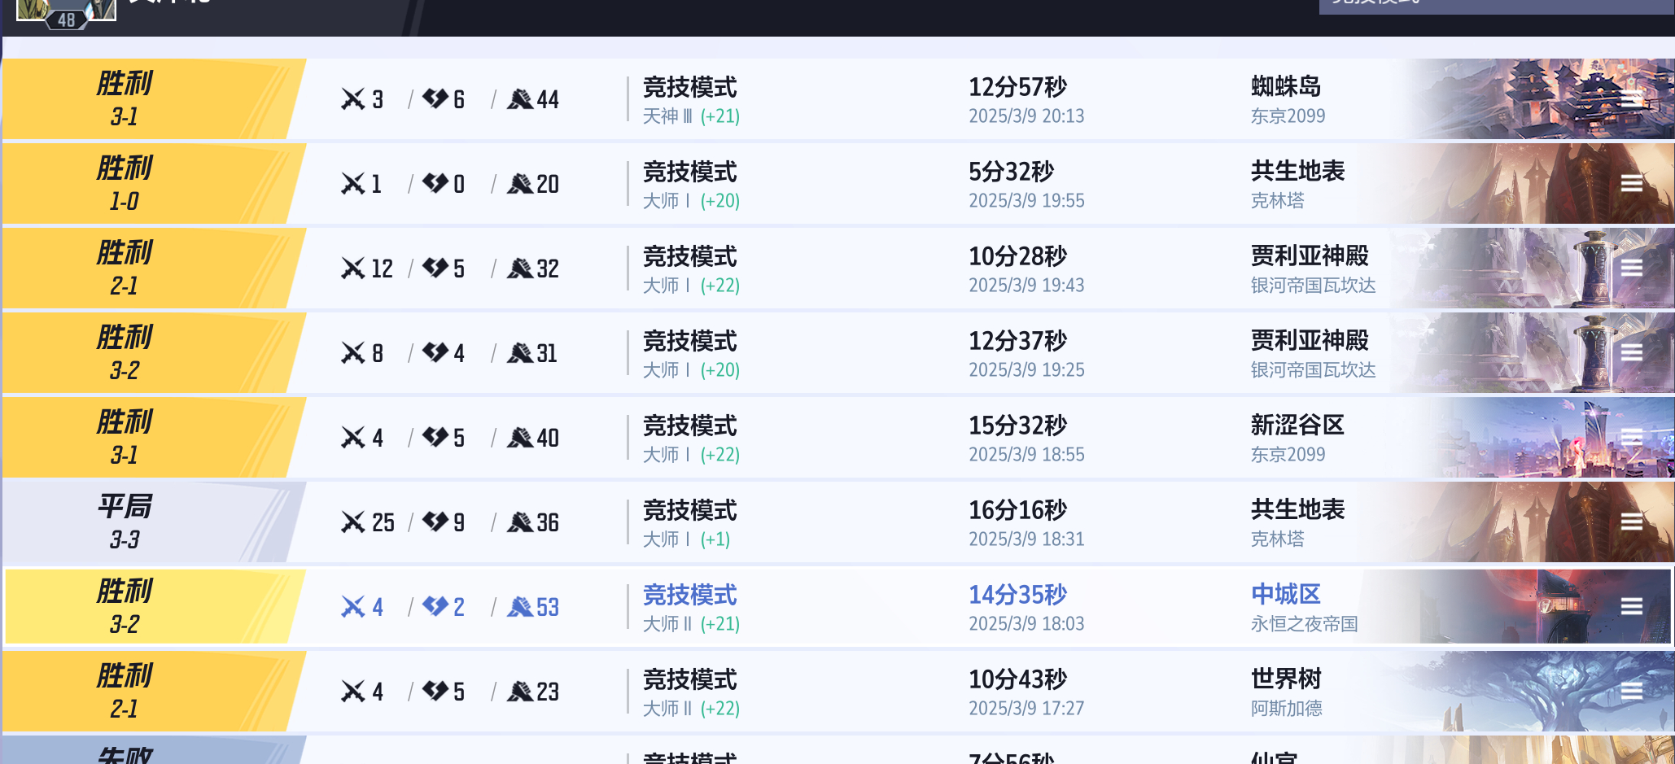Click the kills icon beside 12 in the 19:43 match
Image resolution: width=1675 pixels, height=764 pixels.
[352, 268]
